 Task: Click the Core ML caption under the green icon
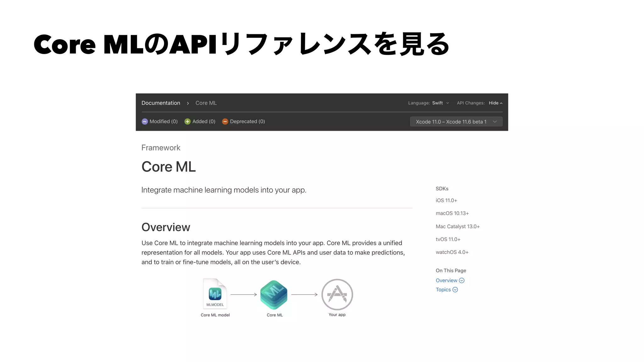275,315
